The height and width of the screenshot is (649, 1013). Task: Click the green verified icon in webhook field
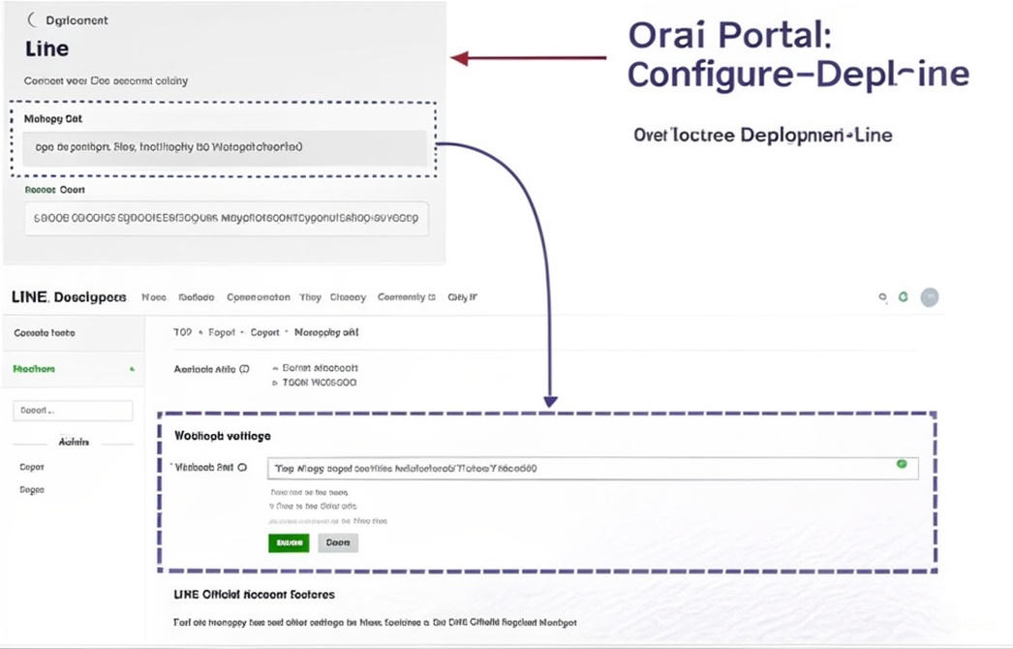pyautogui.click(x=902, y=465)
